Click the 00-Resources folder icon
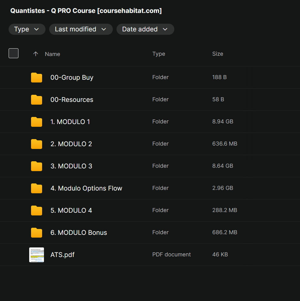Viewport: 300px width, 301px height. pos(36,100)
